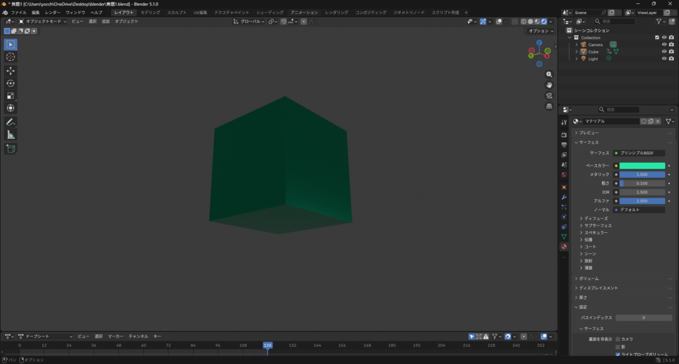This screenshot has width=679, height=364.
Task: Click the green Base Color swatch
Action: [x=642, y=165]
